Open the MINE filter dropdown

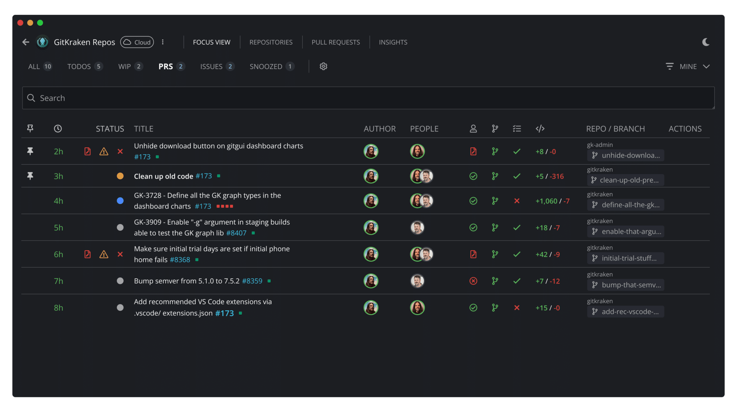tap(688, 66)
